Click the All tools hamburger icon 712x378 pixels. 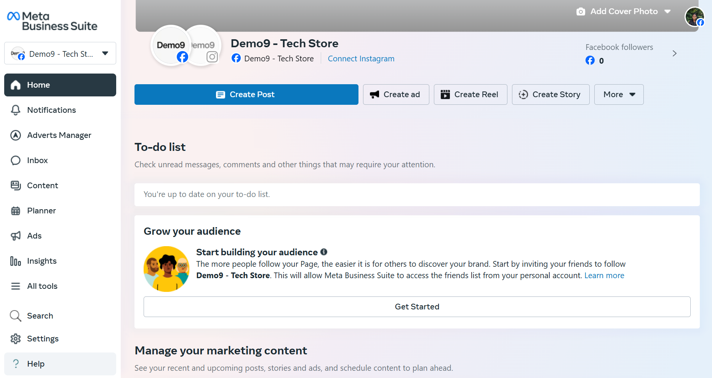click(16, 286)
